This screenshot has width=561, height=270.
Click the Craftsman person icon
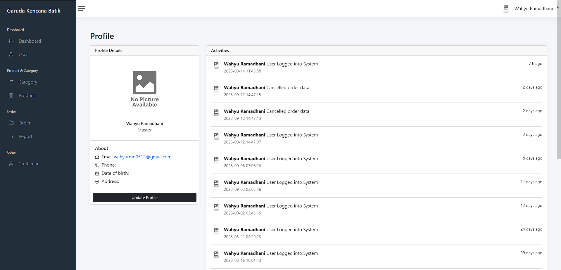(x=11, y=164)
